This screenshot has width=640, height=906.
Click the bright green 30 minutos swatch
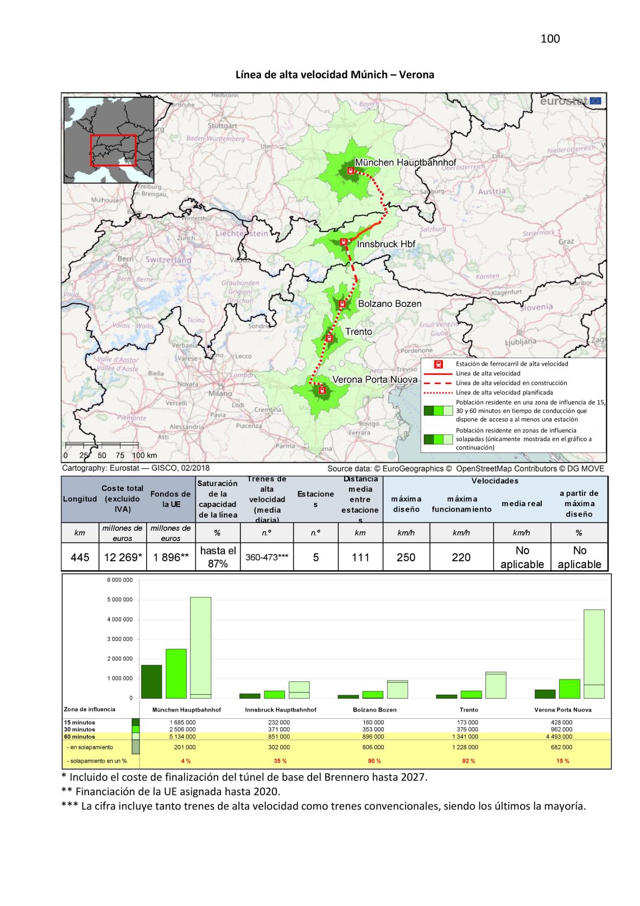pyautogui.click(x=136, y=729)
